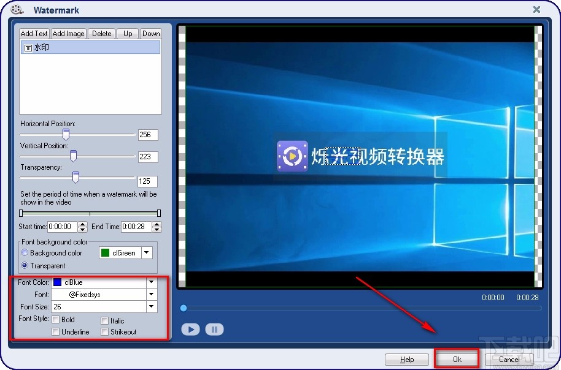Click the Start time field 0:00:00
The image size is (561, 370).
(x=63, y=227)
